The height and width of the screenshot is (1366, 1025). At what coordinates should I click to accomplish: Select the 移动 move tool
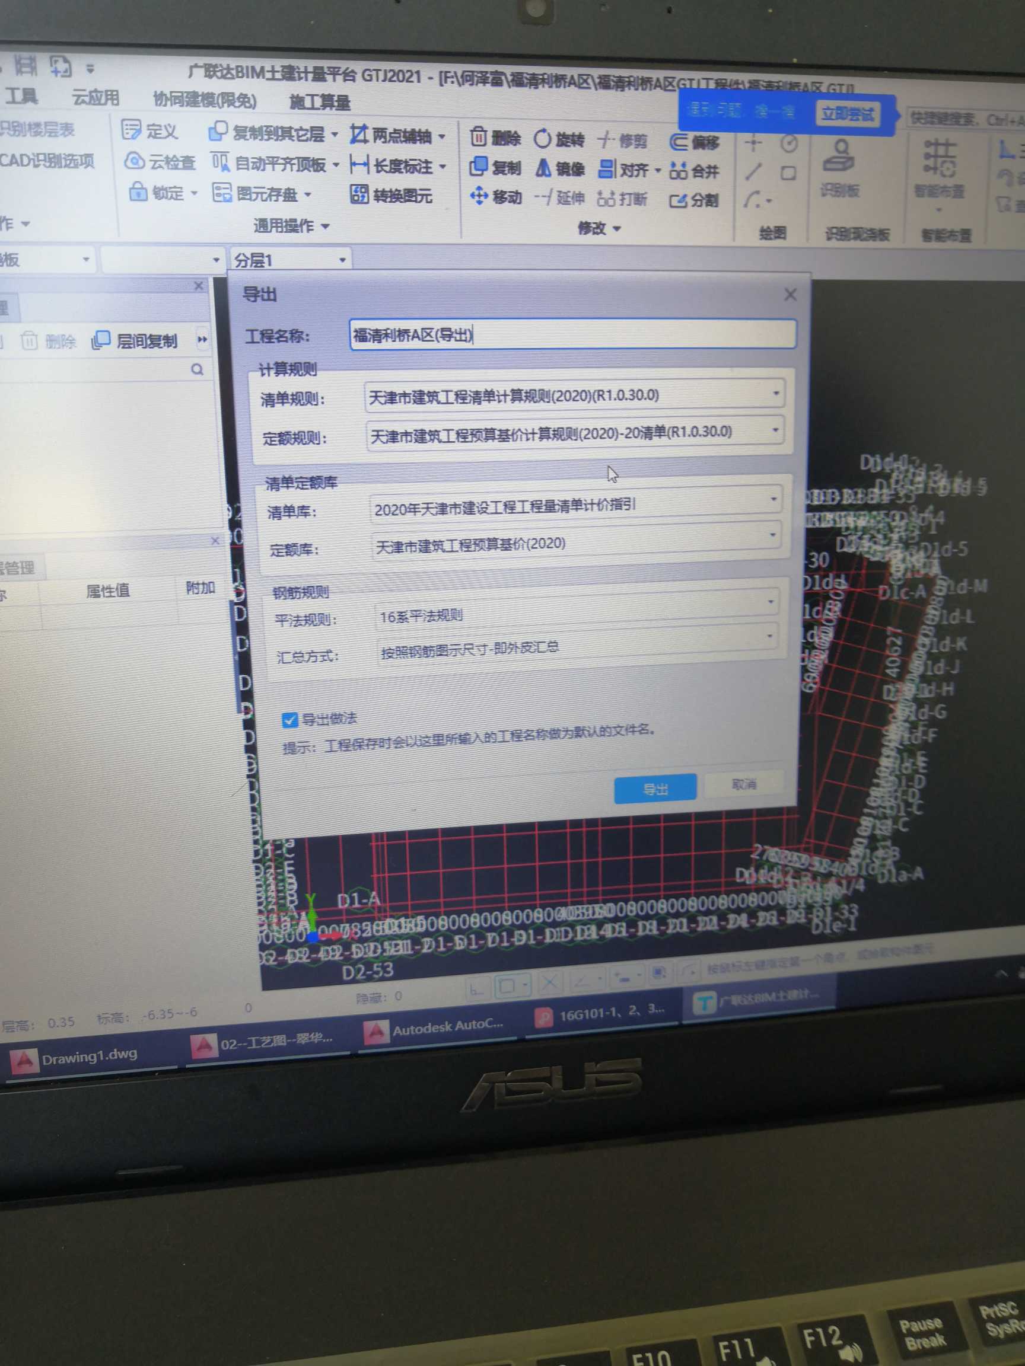point(496,197)
